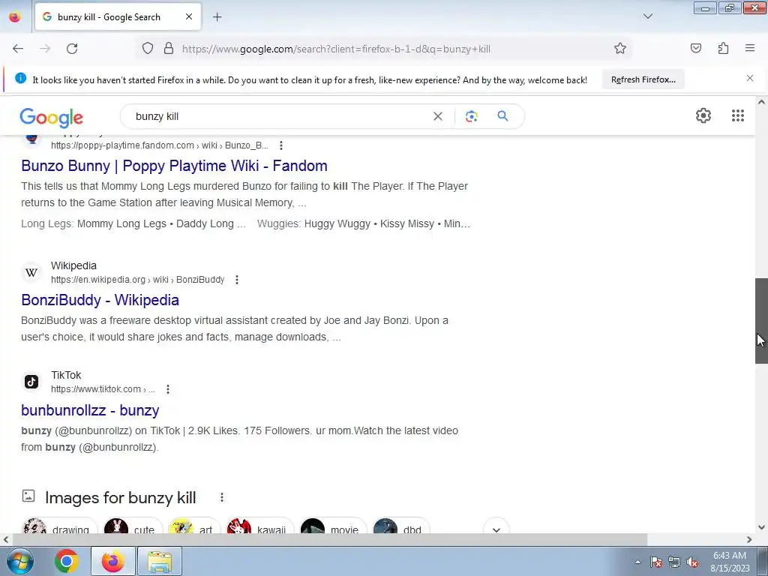Screen dimensions: 768x576
Task: Open bunbunrollzz bunzy TikTok result
Action: [x=90, y=410]
